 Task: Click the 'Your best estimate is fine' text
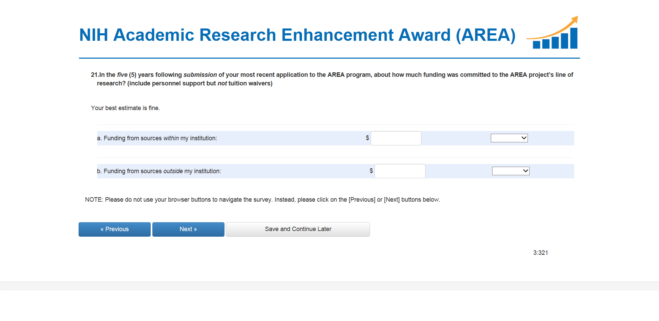pyautogui.click(x=125, y=108)
